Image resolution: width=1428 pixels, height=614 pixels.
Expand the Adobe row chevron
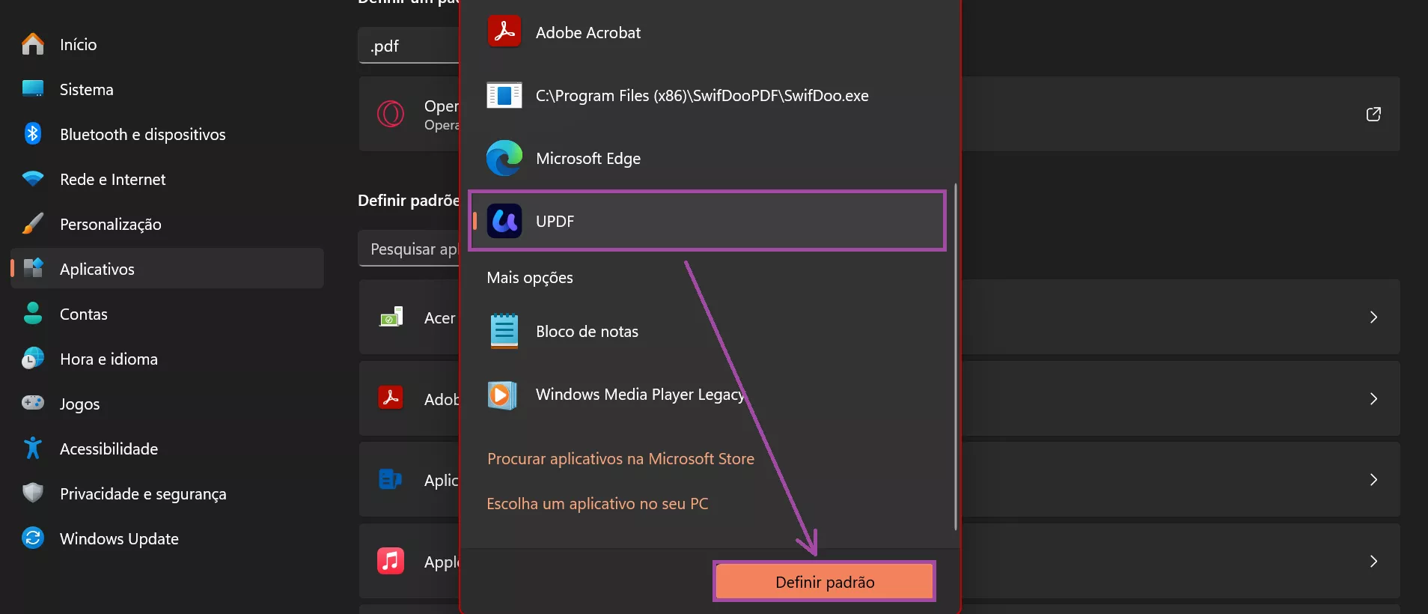pos(1373,399)
